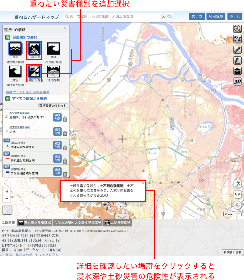Open 解説凡例 for 洪水 evacuation layer
This screenshot has height=280, width=244.
(57, 131)
